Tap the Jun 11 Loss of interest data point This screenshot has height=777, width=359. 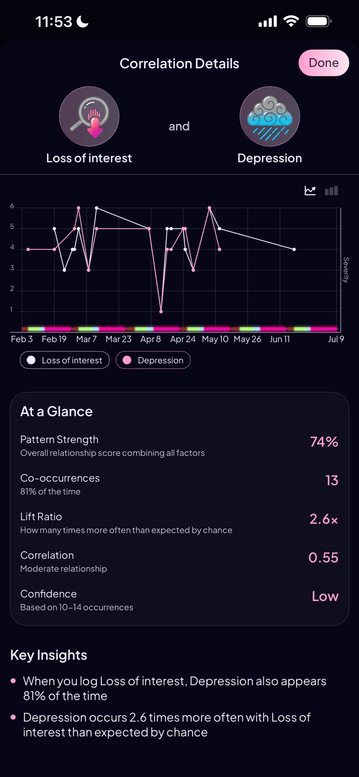pos(294,249)
